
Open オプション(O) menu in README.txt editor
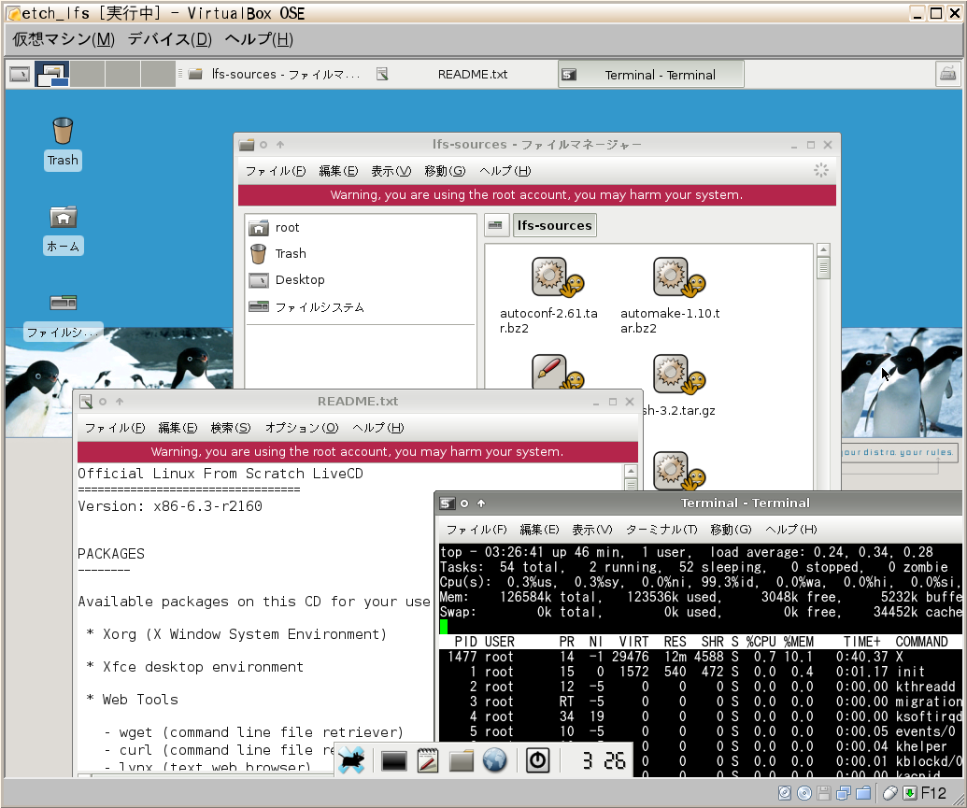(x=302, y=428)
